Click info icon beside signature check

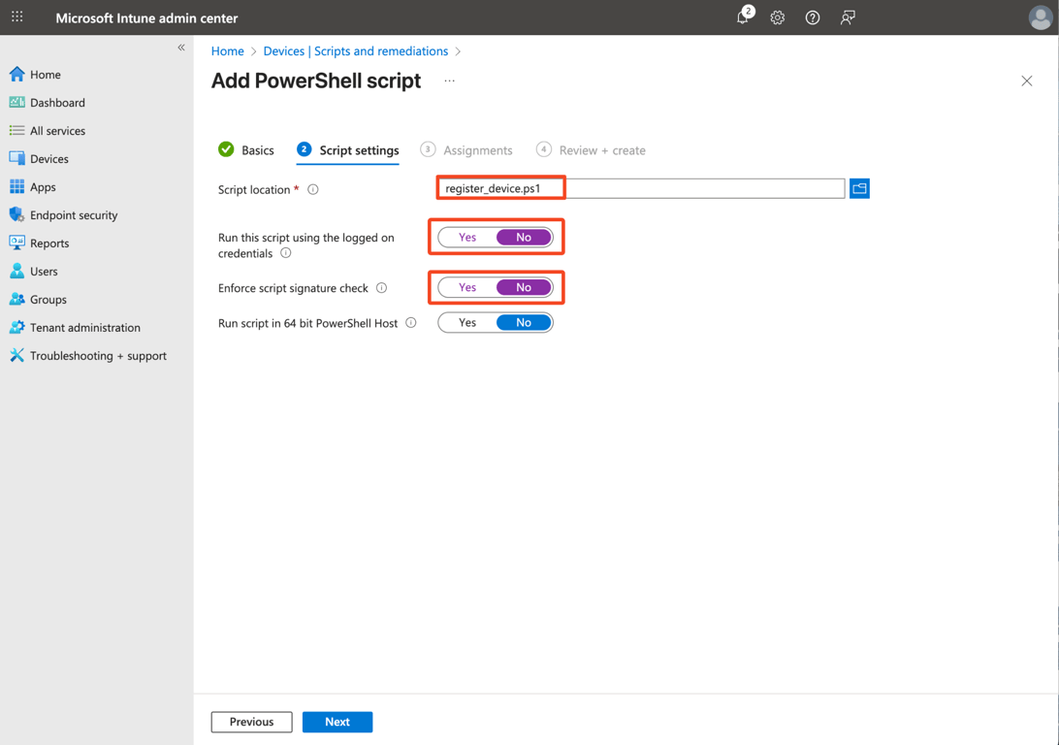pos(382,287)
